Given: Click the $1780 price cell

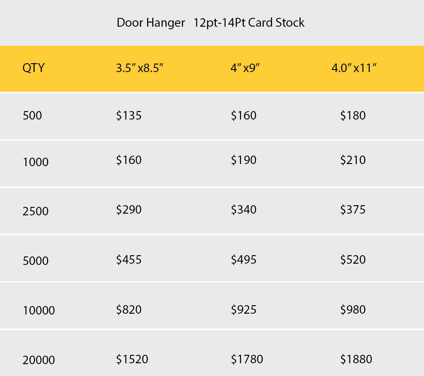Looking at the screenshot, I should [247, 359].
